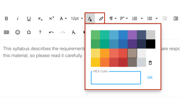
Task: Pick the dark green swatch in second row
Action: [95, 44]
